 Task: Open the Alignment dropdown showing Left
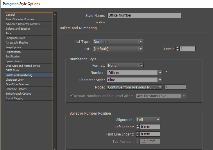(x=148, y=120)
